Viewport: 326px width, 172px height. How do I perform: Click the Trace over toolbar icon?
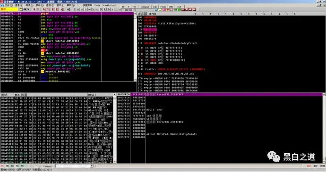tap(57, 9)
